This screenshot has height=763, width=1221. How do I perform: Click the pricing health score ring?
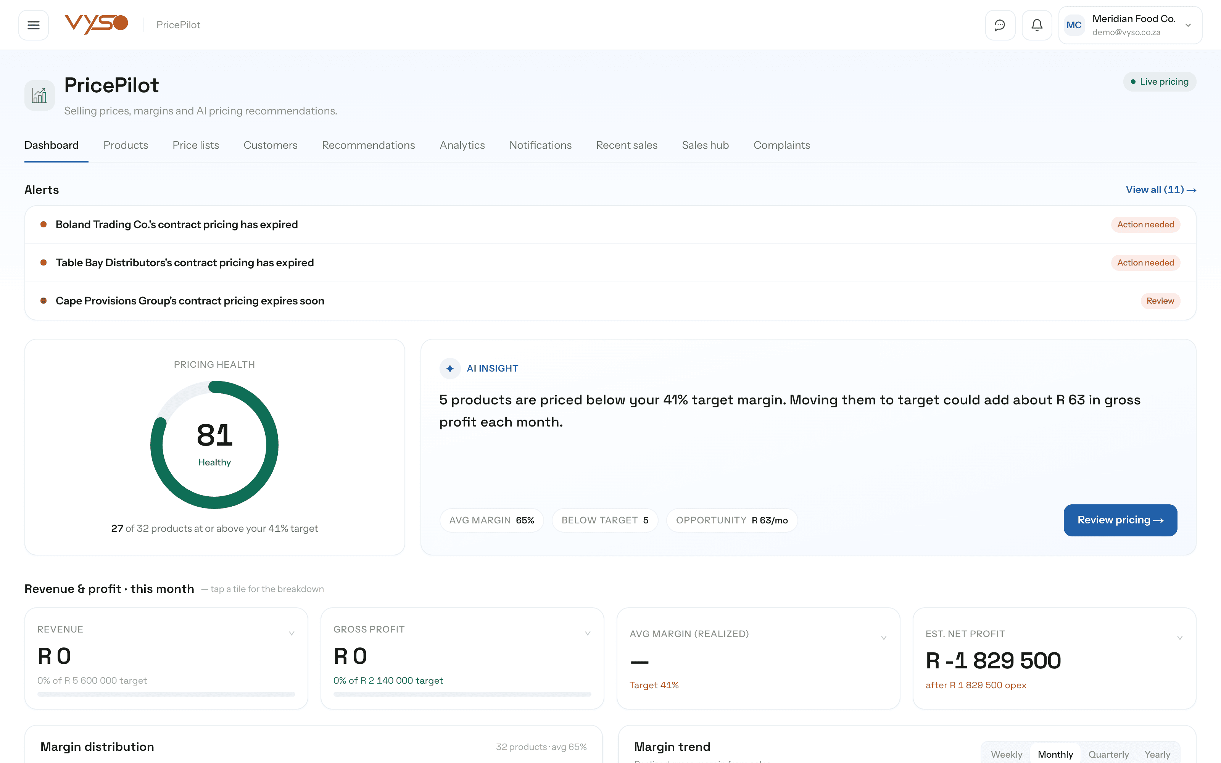[214, 444]
